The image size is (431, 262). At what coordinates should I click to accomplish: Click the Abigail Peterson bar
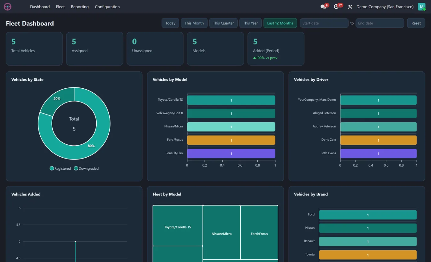tap(378, 113)
